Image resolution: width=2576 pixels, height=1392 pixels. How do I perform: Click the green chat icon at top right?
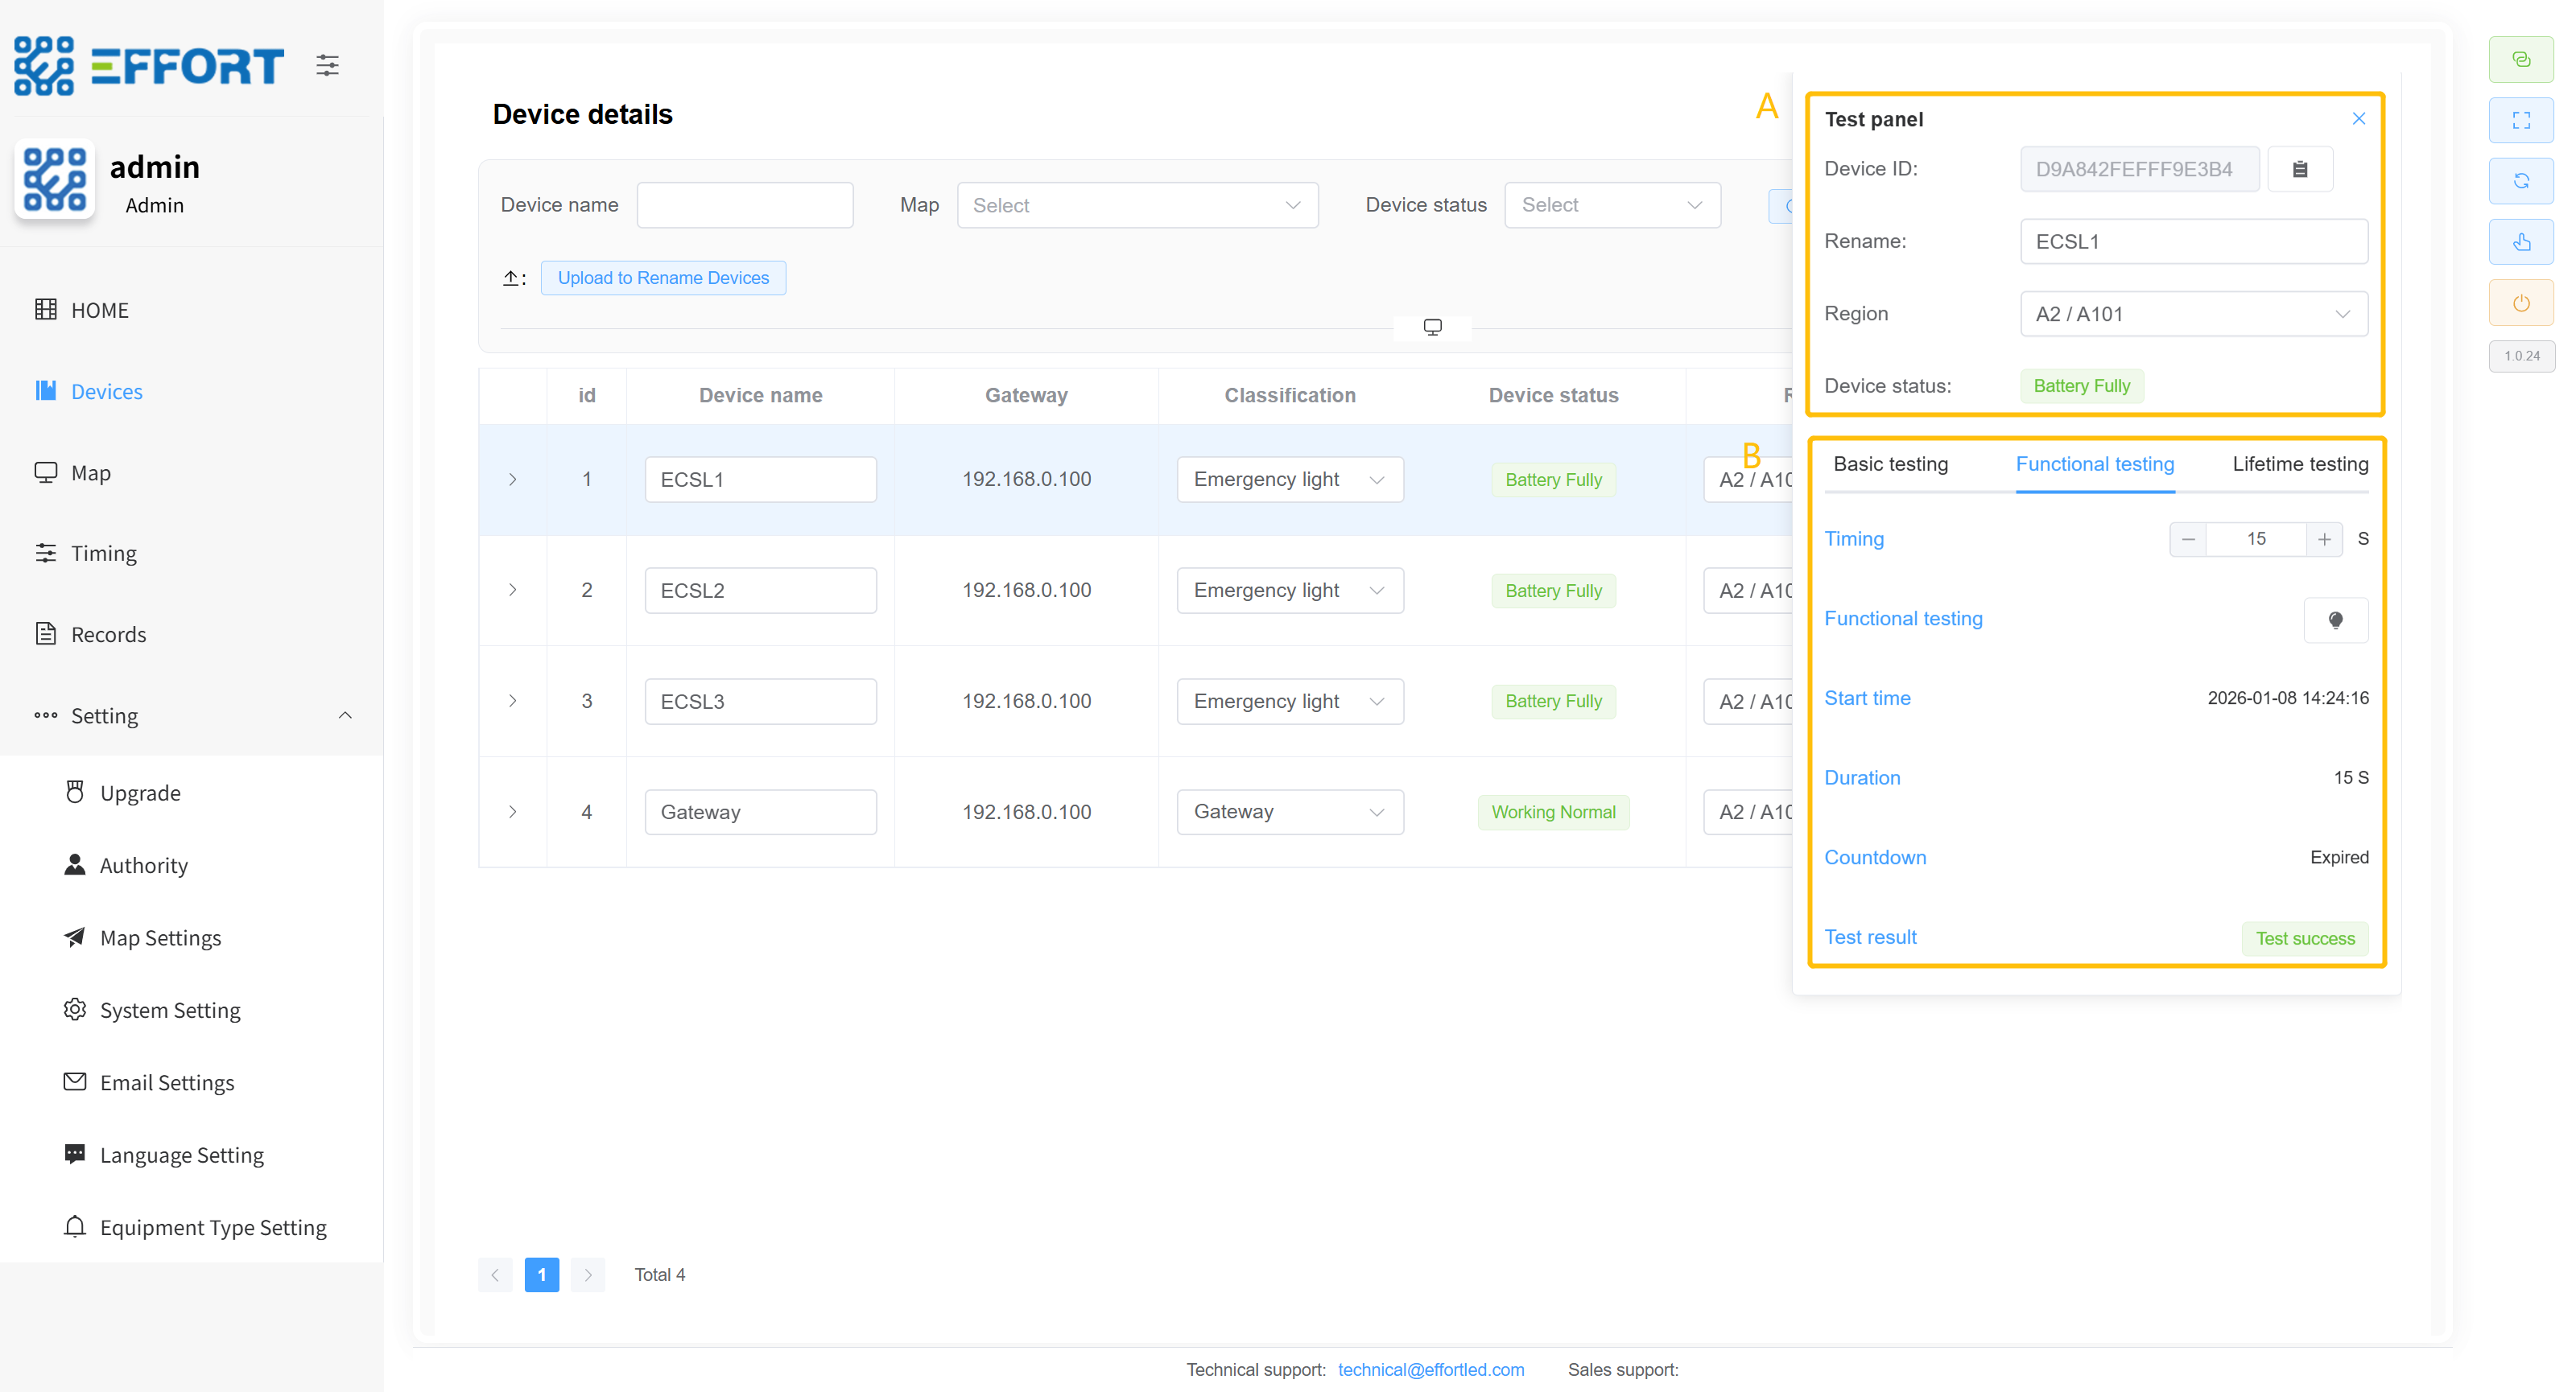pyautogui.click(x=2521, y=60)
